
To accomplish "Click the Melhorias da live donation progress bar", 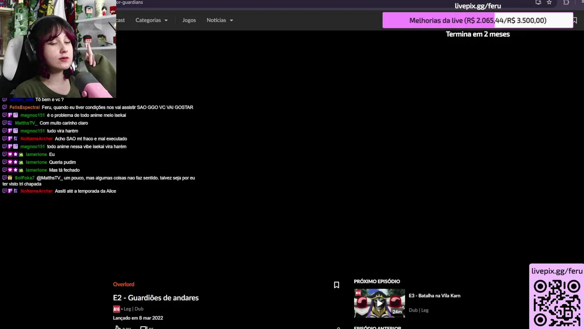I will (478, 20).
